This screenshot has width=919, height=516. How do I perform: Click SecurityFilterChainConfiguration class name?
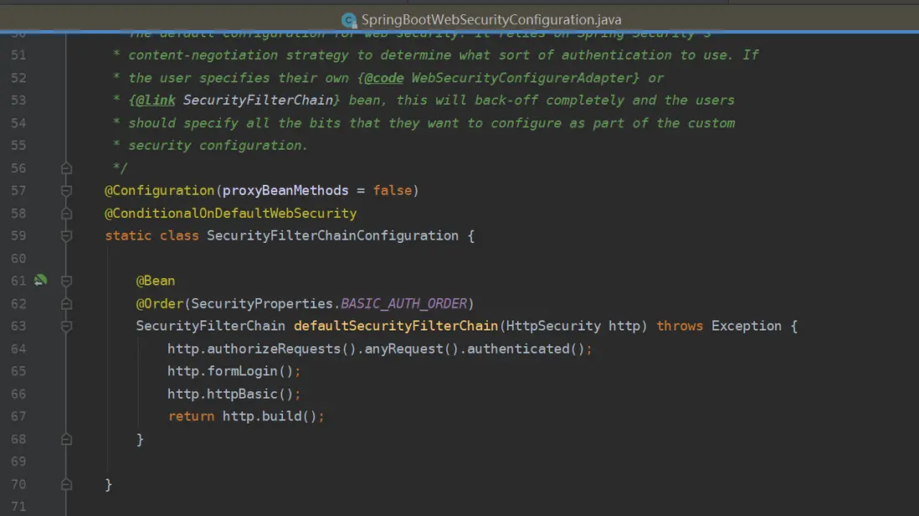pos(332,235)
